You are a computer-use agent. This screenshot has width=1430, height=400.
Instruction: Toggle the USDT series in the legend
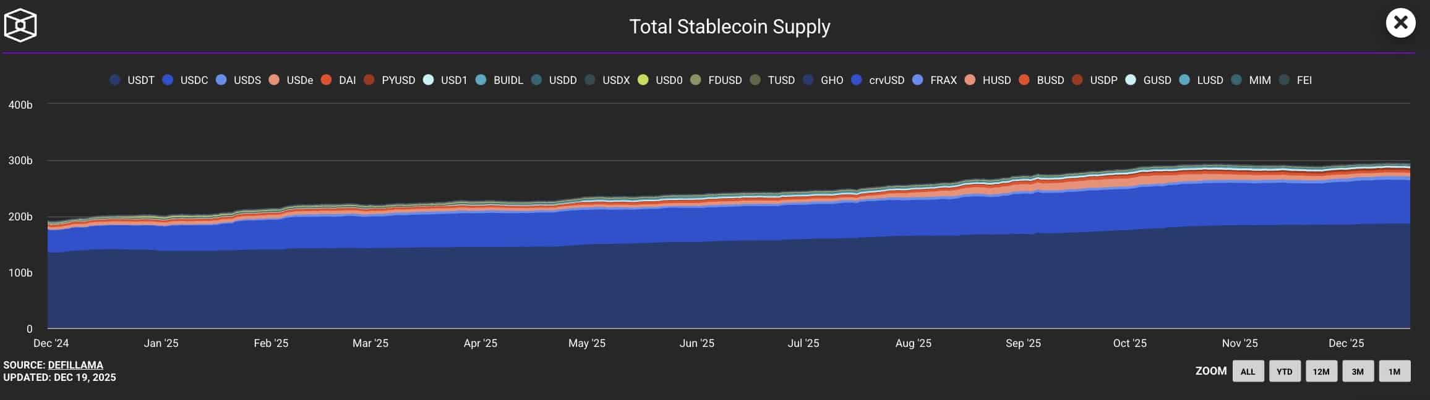(132, 80)
